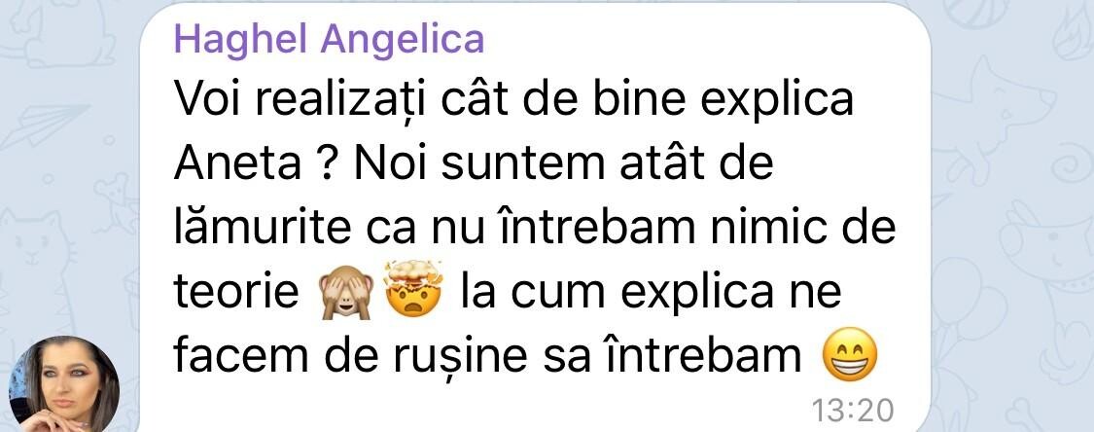Click the word bine
This screenshot has width=1094, height=432.
(x=621, y=101)
